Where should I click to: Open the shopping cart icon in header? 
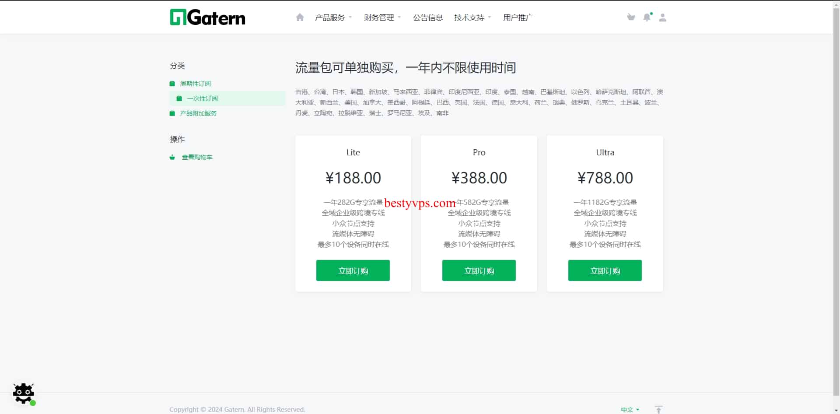click(630, 18)
